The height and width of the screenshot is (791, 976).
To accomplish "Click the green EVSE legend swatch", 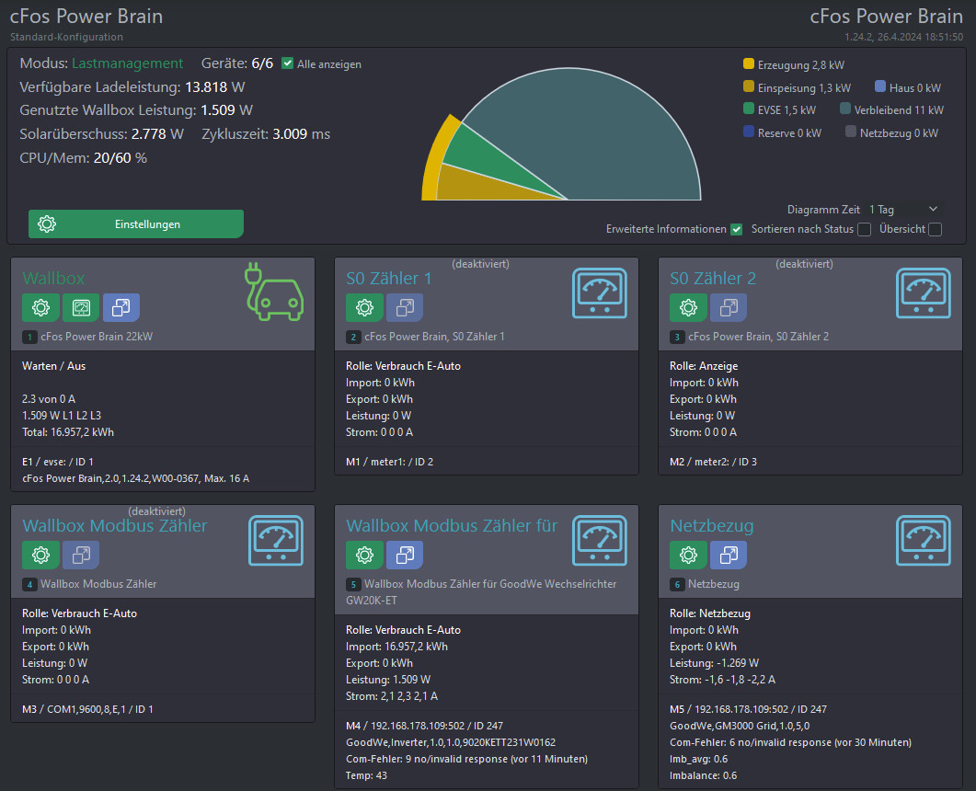I will click(749, 109).
